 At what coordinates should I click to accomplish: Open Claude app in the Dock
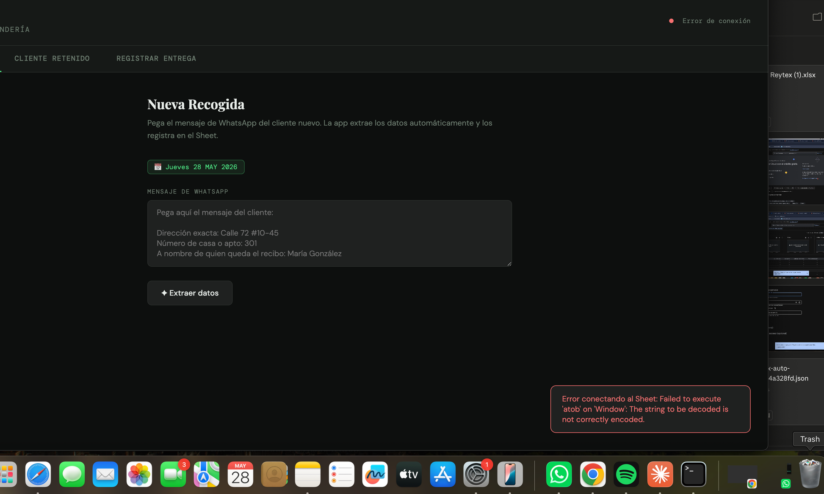[660, 474]
